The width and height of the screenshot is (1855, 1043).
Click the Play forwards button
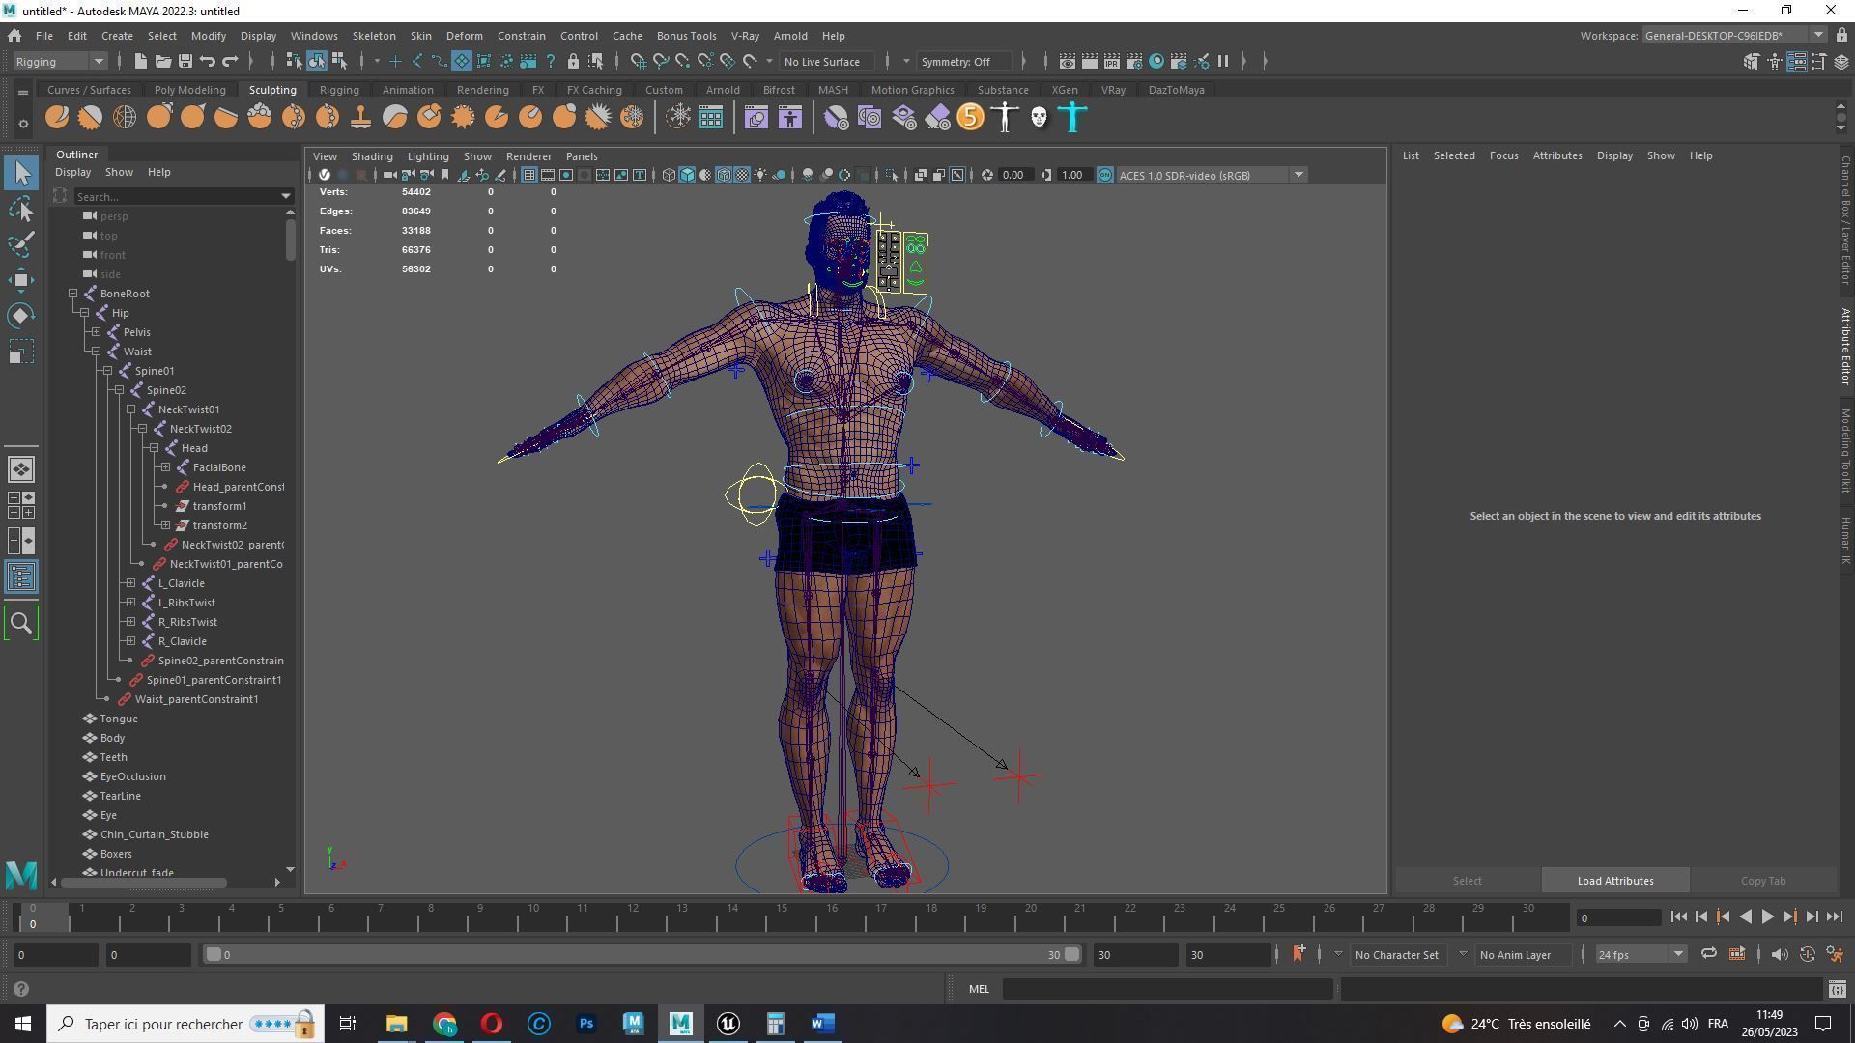(x=1767, y=917)
